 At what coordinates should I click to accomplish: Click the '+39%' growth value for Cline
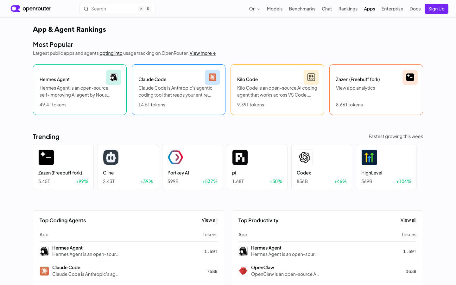(x=147, y=181)
